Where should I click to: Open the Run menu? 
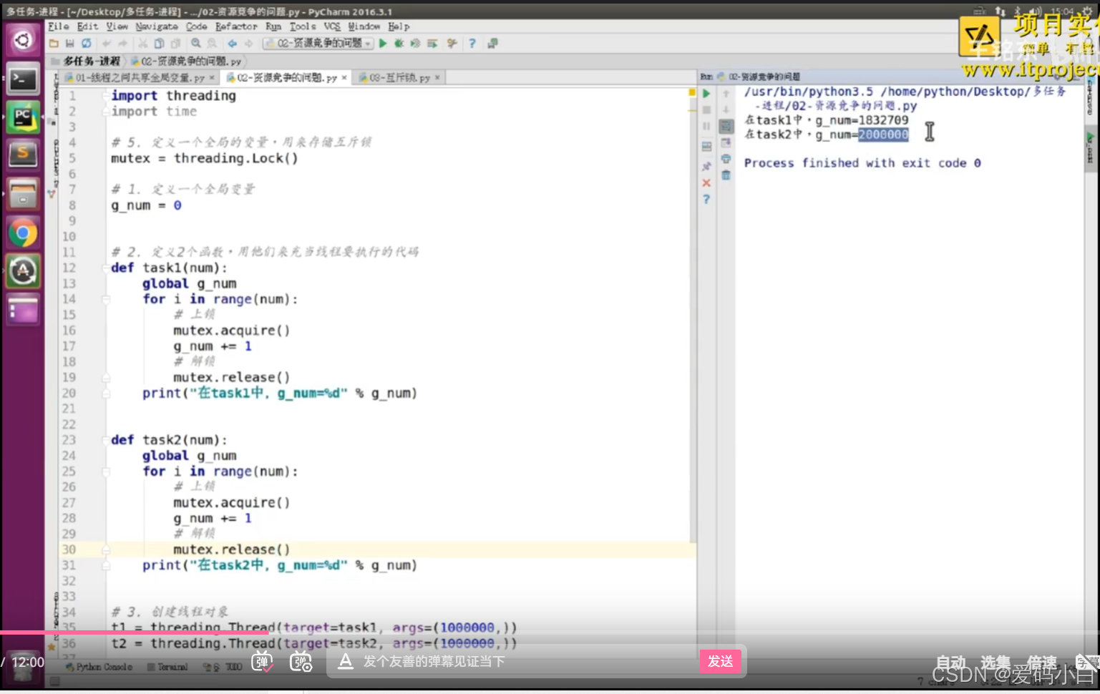coord(273,26)
